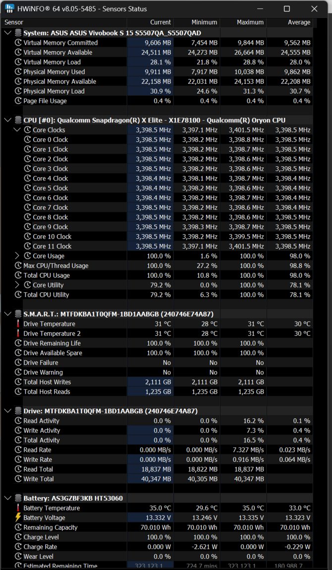332x570 pixels.
Task: Select the Remaining Capacity row label
Action: [51, 527]
